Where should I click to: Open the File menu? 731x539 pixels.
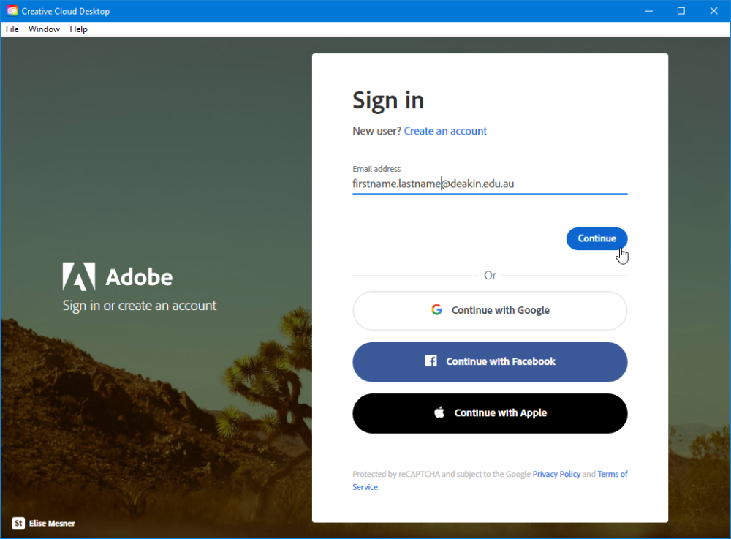coord(12,29)
